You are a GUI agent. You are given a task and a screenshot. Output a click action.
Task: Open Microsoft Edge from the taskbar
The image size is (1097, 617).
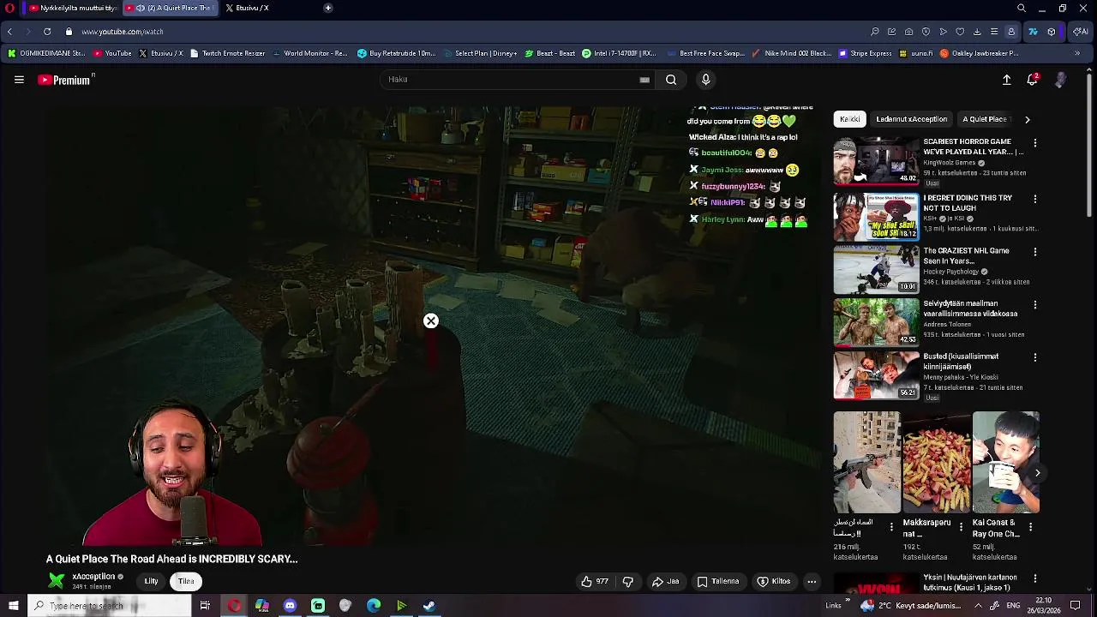(374, 606)
